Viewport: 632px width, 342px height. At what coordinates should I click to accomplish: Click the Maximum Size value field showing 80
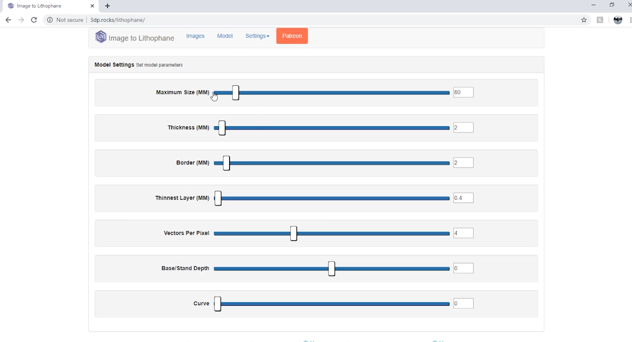tap(463, 92)
